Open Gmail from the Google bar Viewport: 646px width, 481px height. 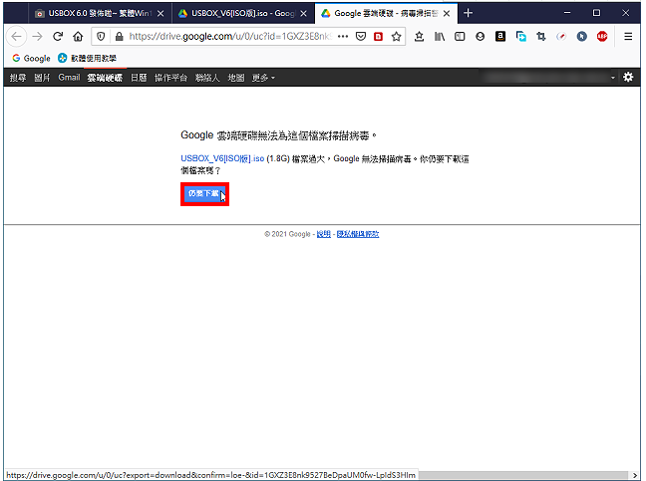[x=69, y=78]
